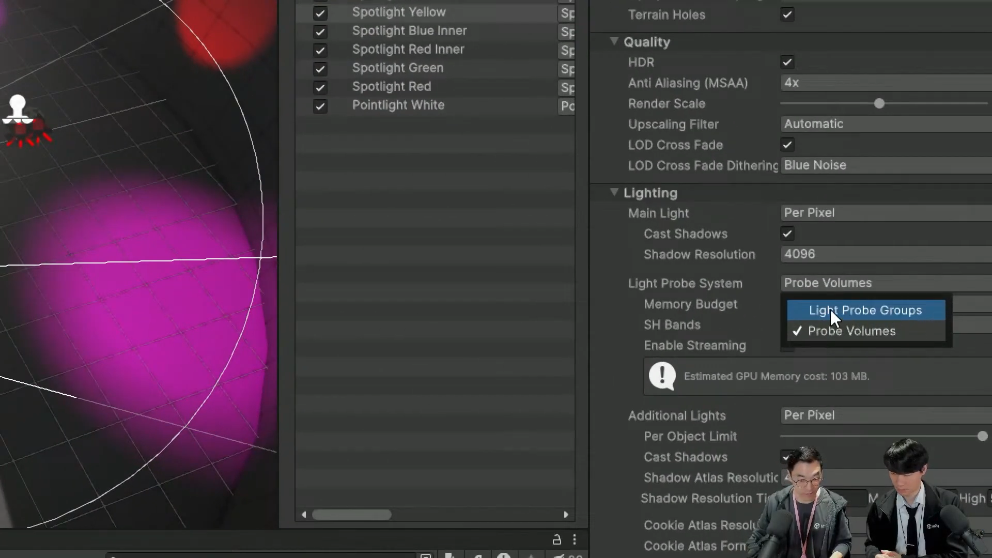
Task: Disable the Pointlight White checkbox
Action: [320, 106]
